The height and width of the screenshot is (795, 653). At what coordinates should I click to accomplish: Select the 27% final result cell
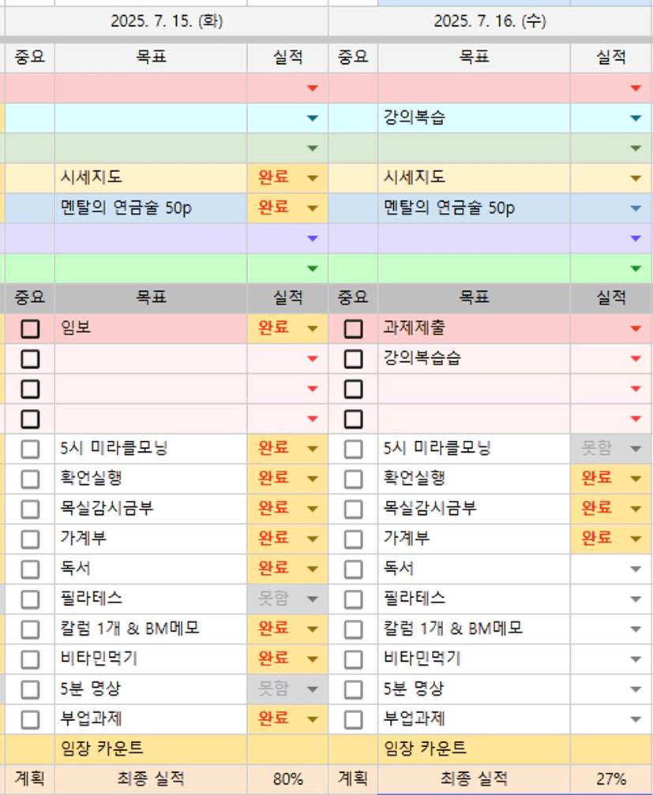coord(611,778)
